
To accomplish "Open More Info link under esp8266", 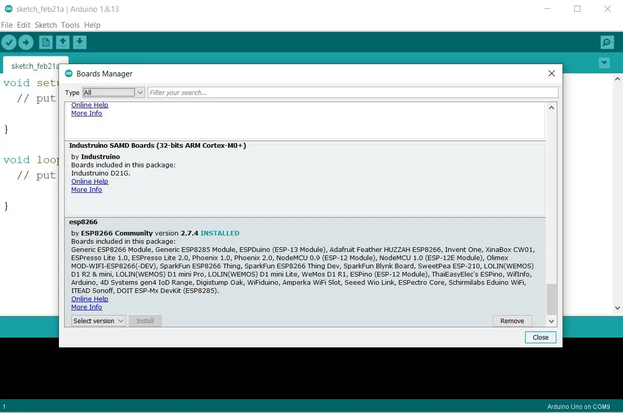I will pyautogui.click(x=87, y=307).
